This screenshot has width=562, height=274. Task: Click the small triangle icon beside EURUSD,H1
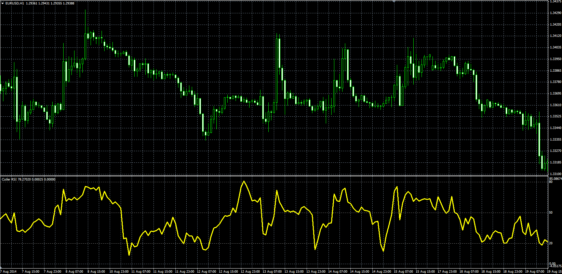3,3
